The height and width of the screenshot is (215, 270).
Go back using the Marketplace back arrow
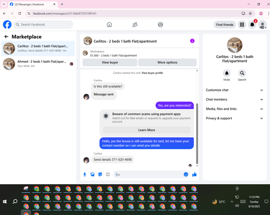6,37
